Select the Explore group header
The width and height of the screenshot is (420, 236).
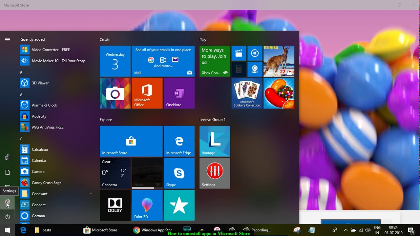[x=106, y=120]
